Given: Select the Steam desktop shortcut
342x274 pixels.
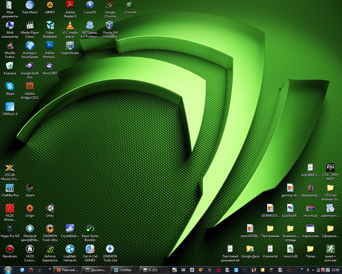Looking at the screenshot, I should pyautogui.click(x=30, y=191).
